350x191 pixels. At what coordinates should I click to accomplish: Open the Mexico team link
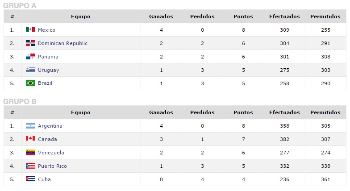coord(46,30)
